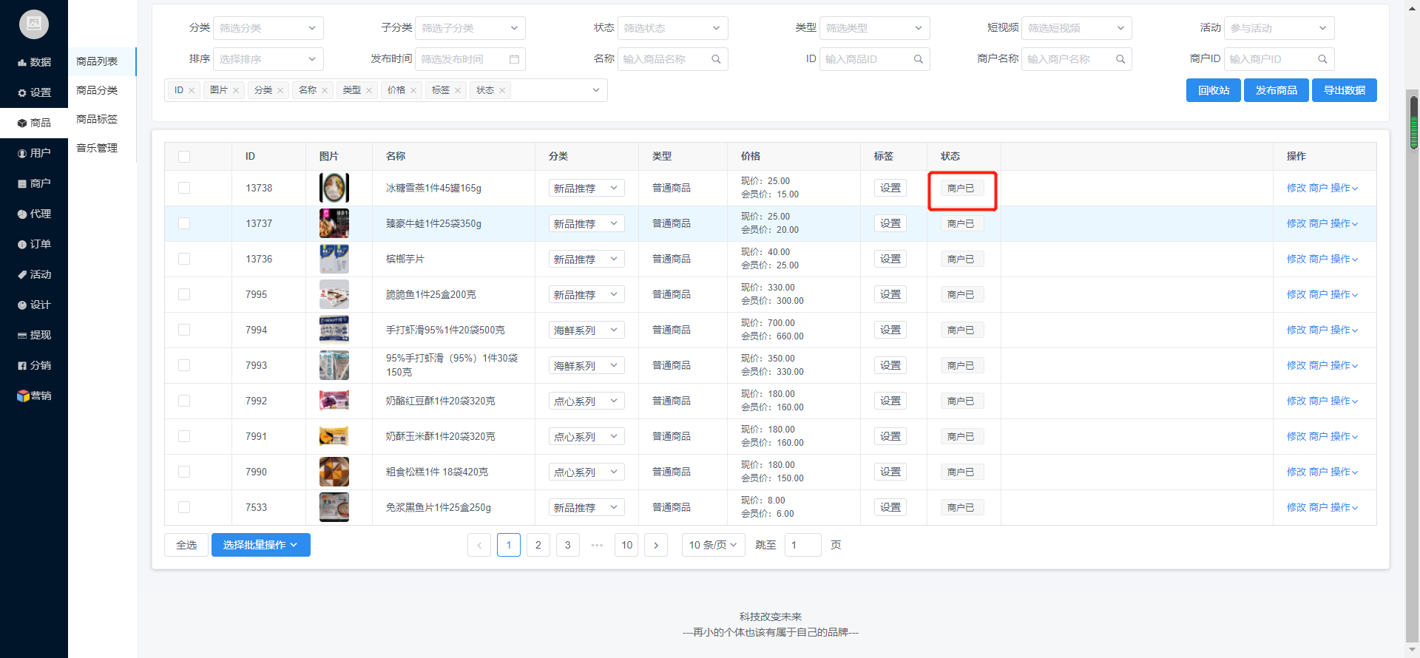Go to next page arrow
1420x658 pixels.
point(656,545)
